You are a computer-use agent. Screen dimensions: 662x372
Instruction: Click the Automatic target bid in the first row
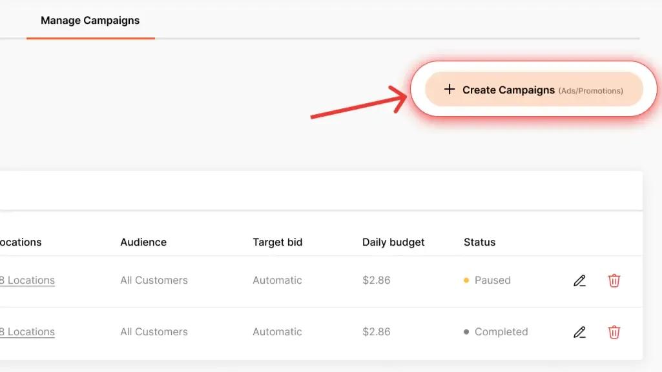(x=277, y=280)
